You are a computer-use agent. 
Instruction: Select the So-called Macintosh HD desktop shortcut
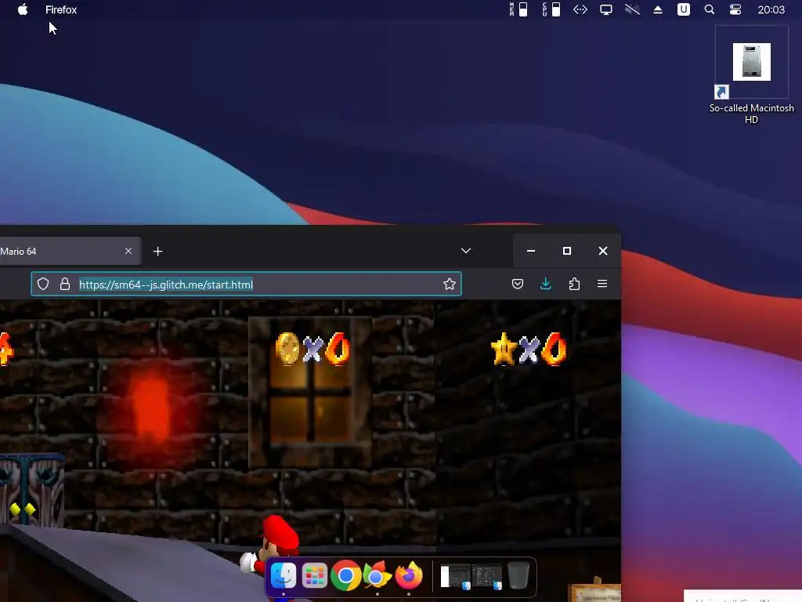click(x=751, y=76)
